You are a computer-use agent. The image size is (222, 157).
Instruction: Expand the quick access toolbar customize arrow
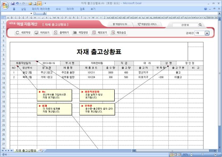pyautogui.click(x=45, y=3)
